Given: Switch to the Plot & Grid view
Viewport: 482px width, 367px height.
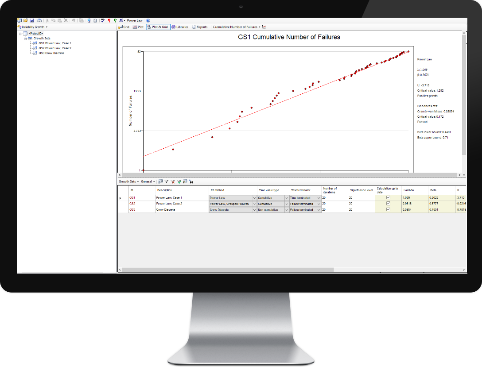Looking at the screenshot, I should 158,27.
